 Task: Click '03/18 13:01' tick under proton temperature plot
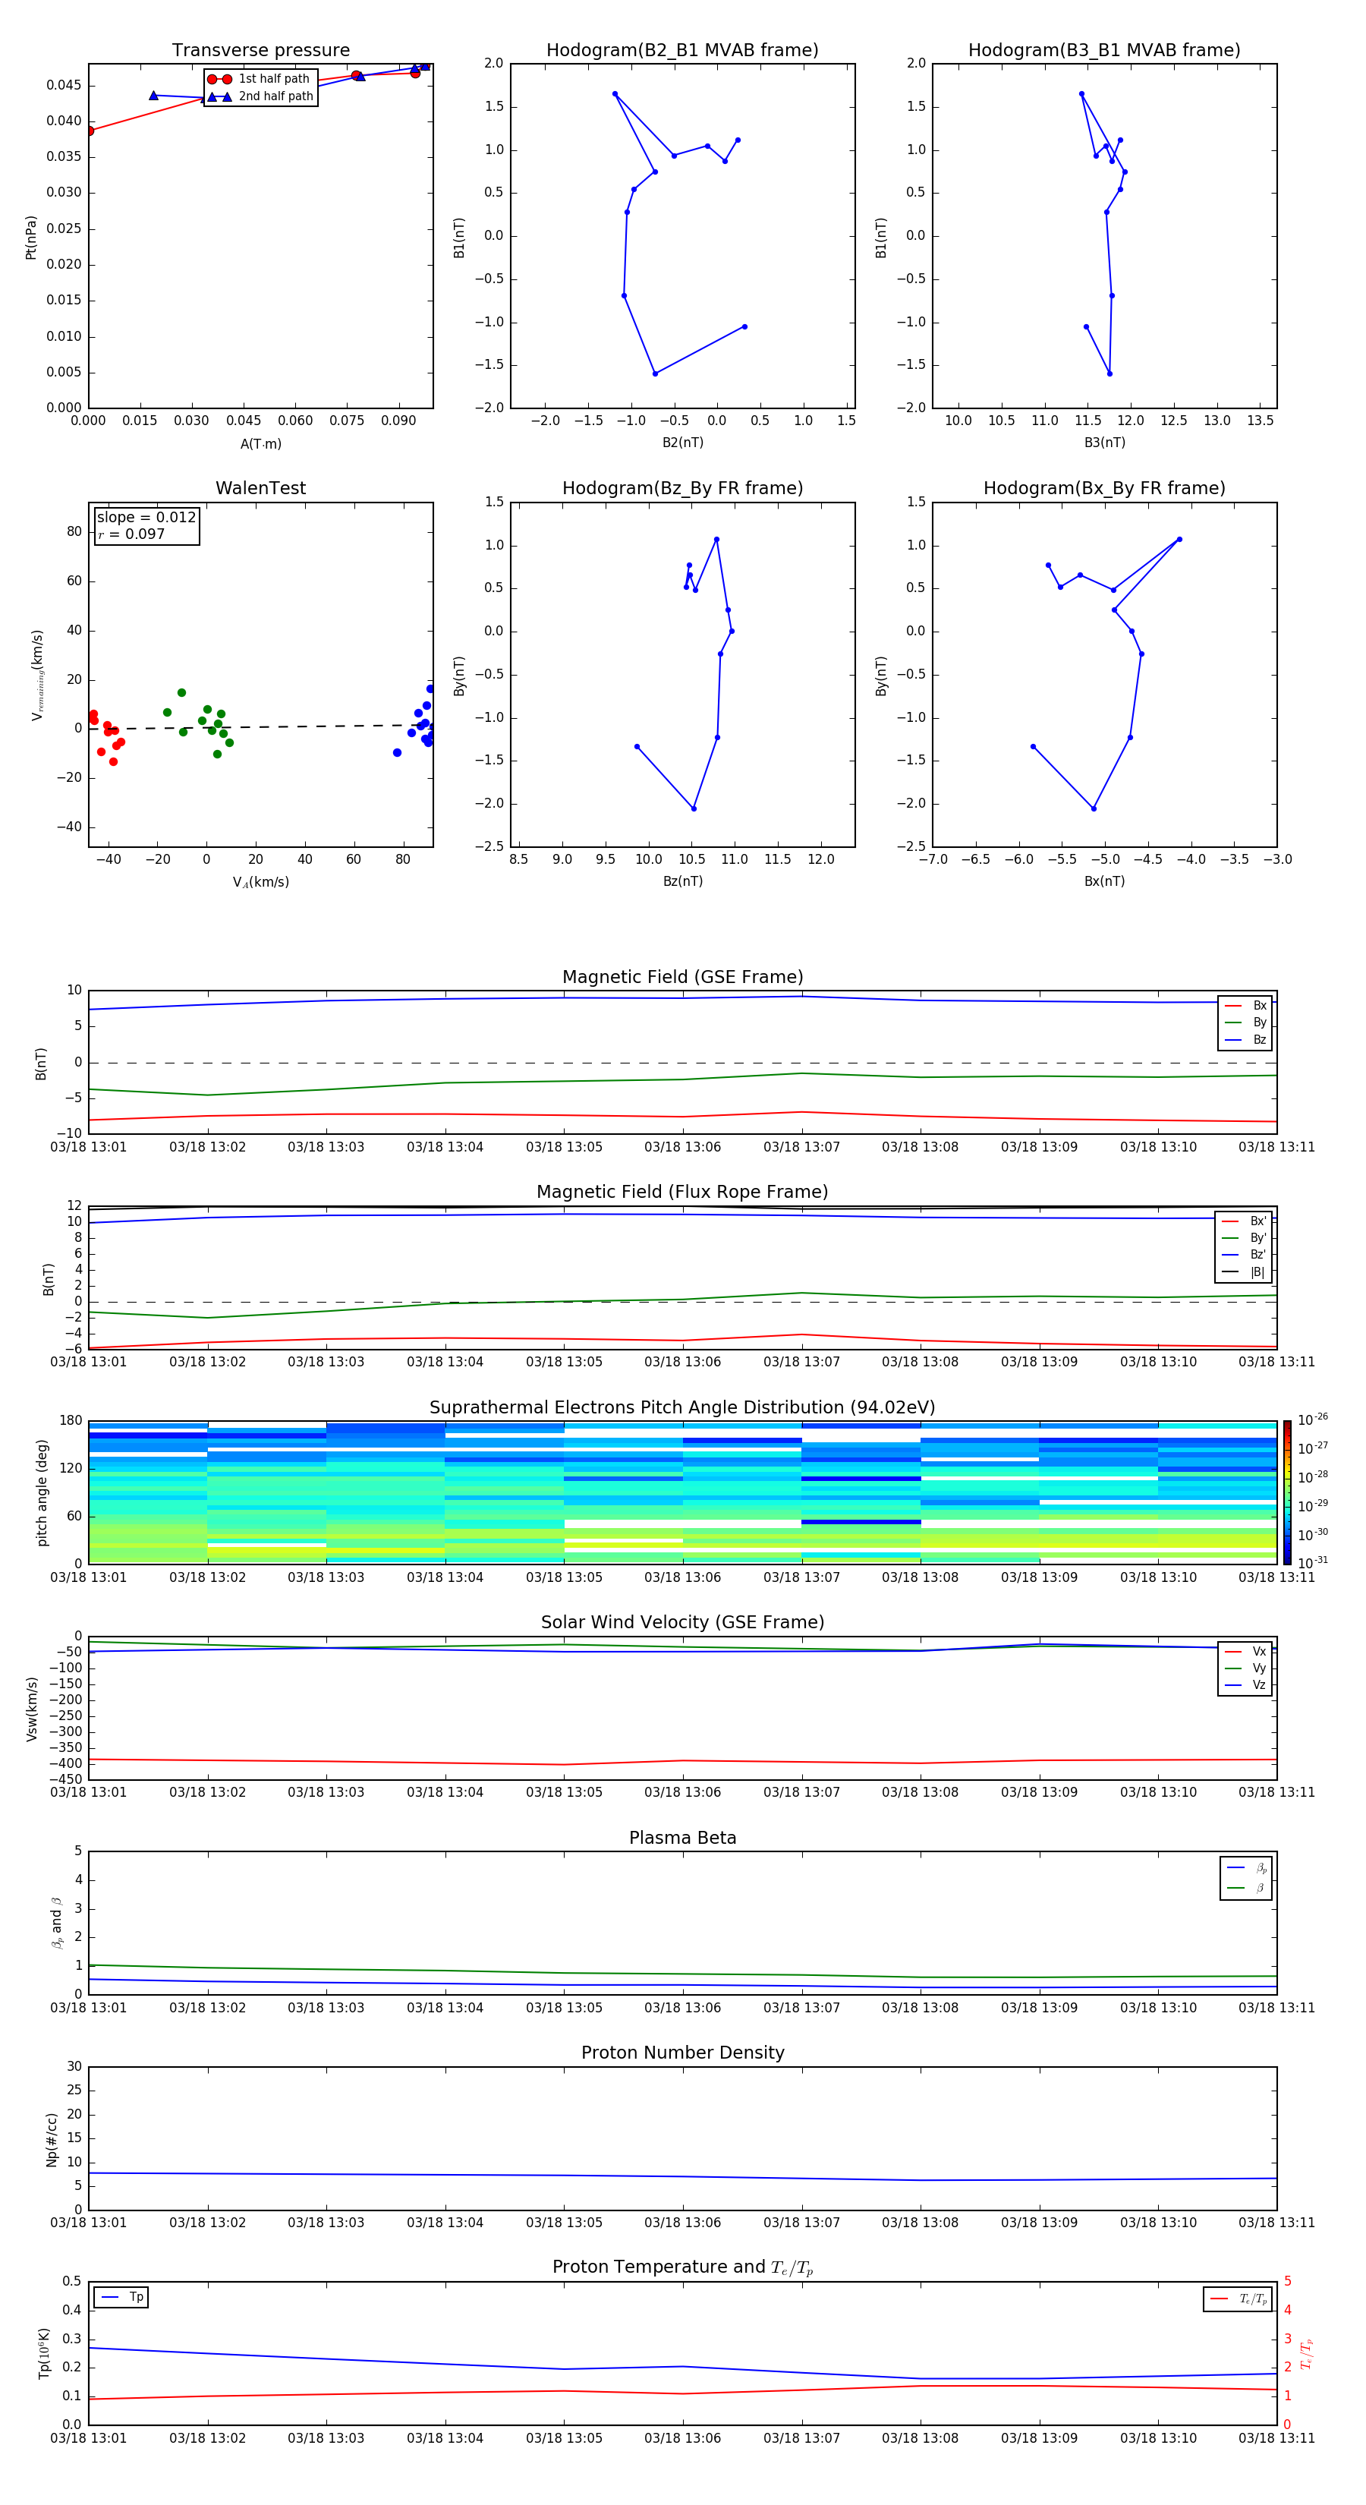click(x=89, y=2438)
